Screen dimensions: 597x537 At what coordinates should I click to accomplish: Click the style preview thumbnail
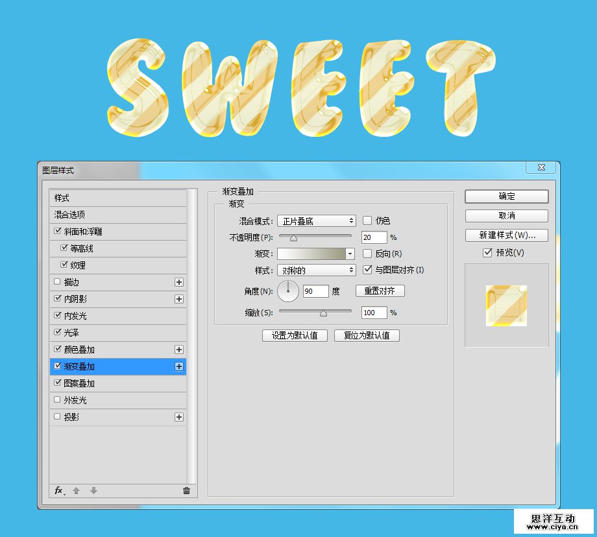click(506, 305)
